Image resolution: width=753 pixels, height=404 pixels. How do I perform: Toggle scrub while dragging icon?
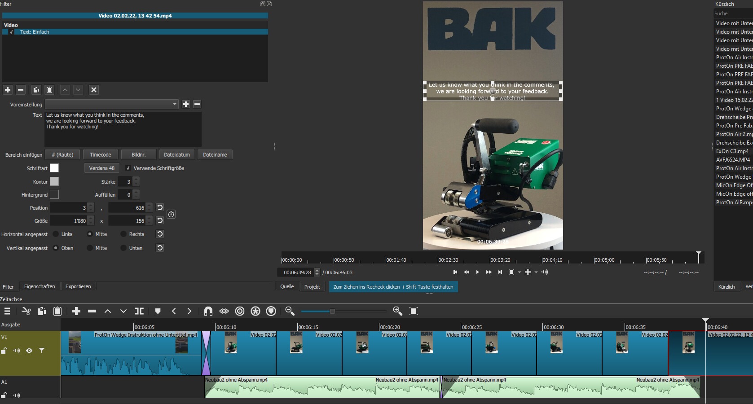point(224,311)
